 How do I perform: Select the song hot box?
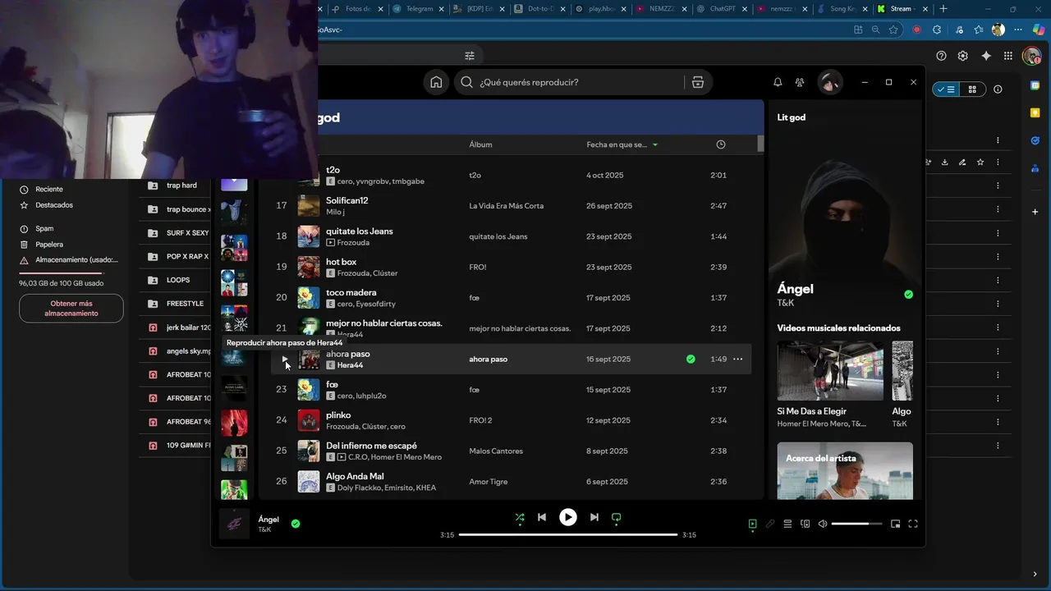(x=341, y=262)
